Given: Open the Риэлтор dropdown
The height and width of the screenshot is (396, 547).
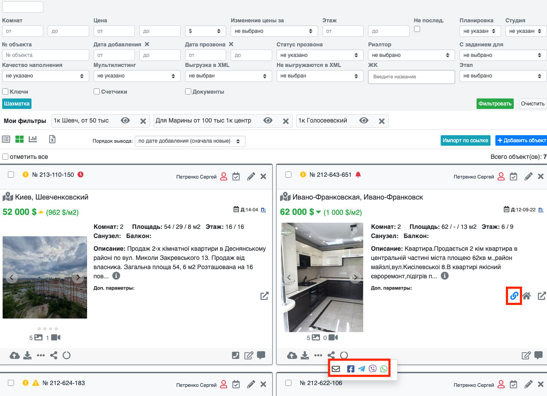Looking at the screenshot, I should click(x=410, y=55).
